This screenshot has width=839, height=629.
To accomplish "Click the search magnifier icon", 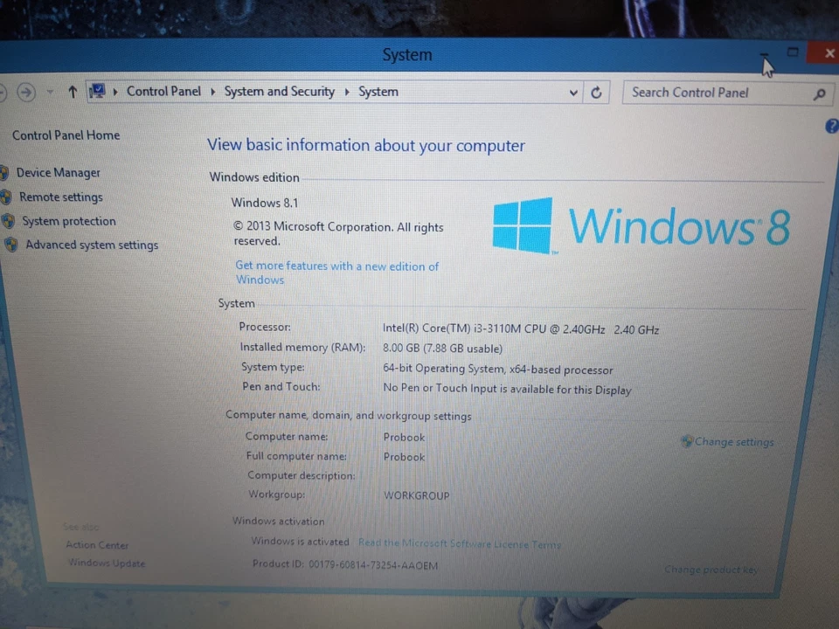I will tap(819, 93).
